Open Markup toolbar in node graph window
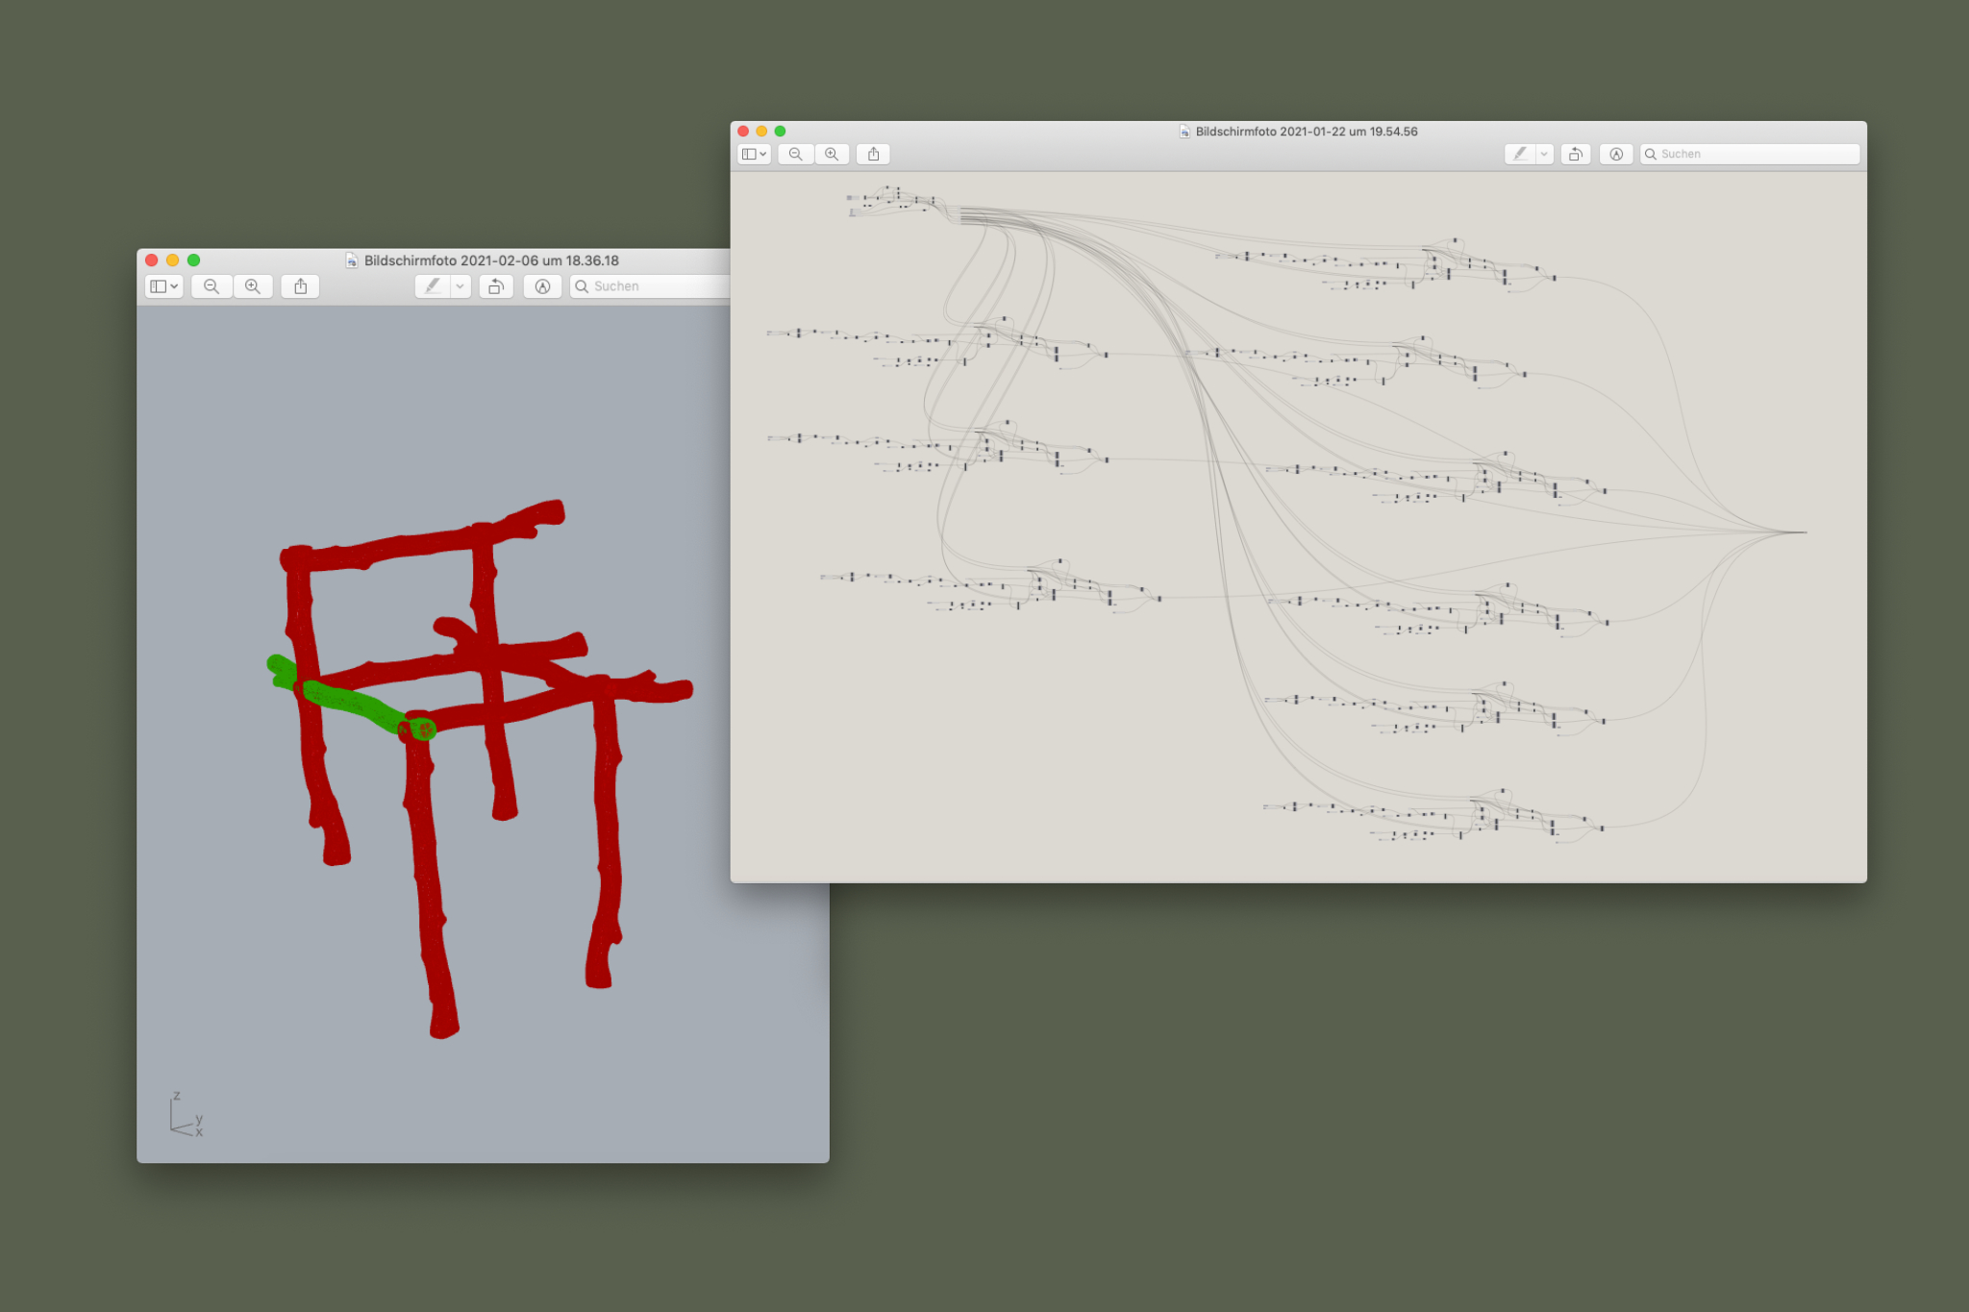This screenshot has width=1969, height=1312. pyautogui.click(x=1616, y=154)
